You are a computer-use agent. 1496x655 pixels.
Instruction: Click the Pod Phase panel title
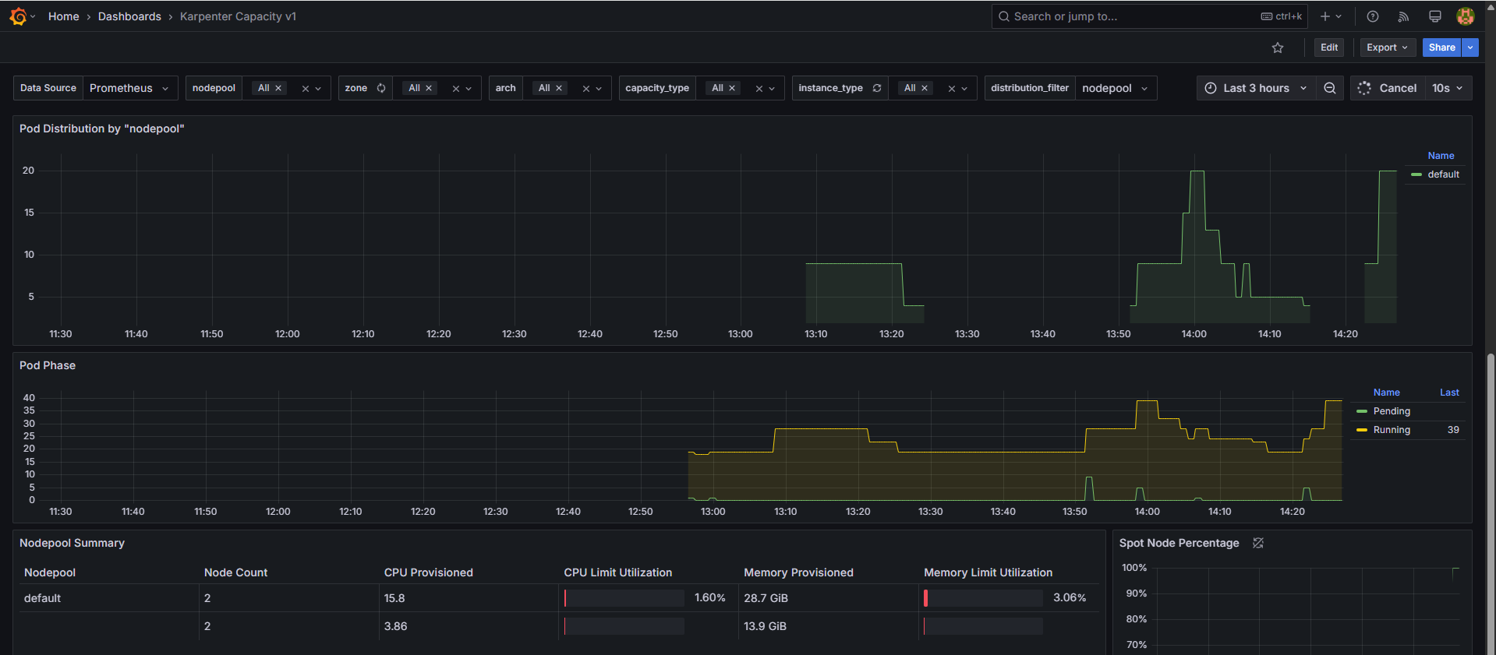coord(48,365)
